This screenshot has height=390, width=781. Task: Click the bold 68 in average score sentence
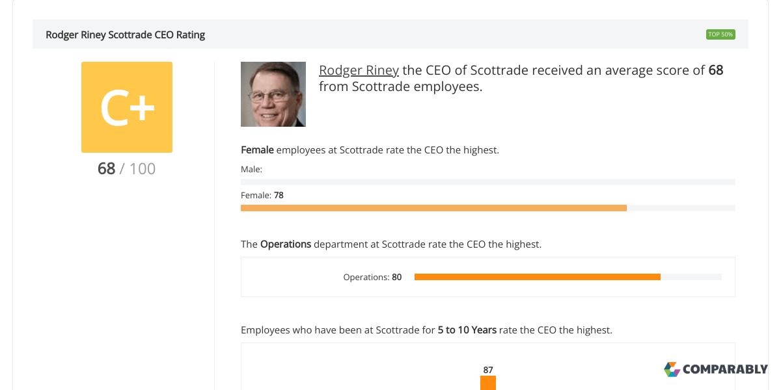(x=715, y=70)
